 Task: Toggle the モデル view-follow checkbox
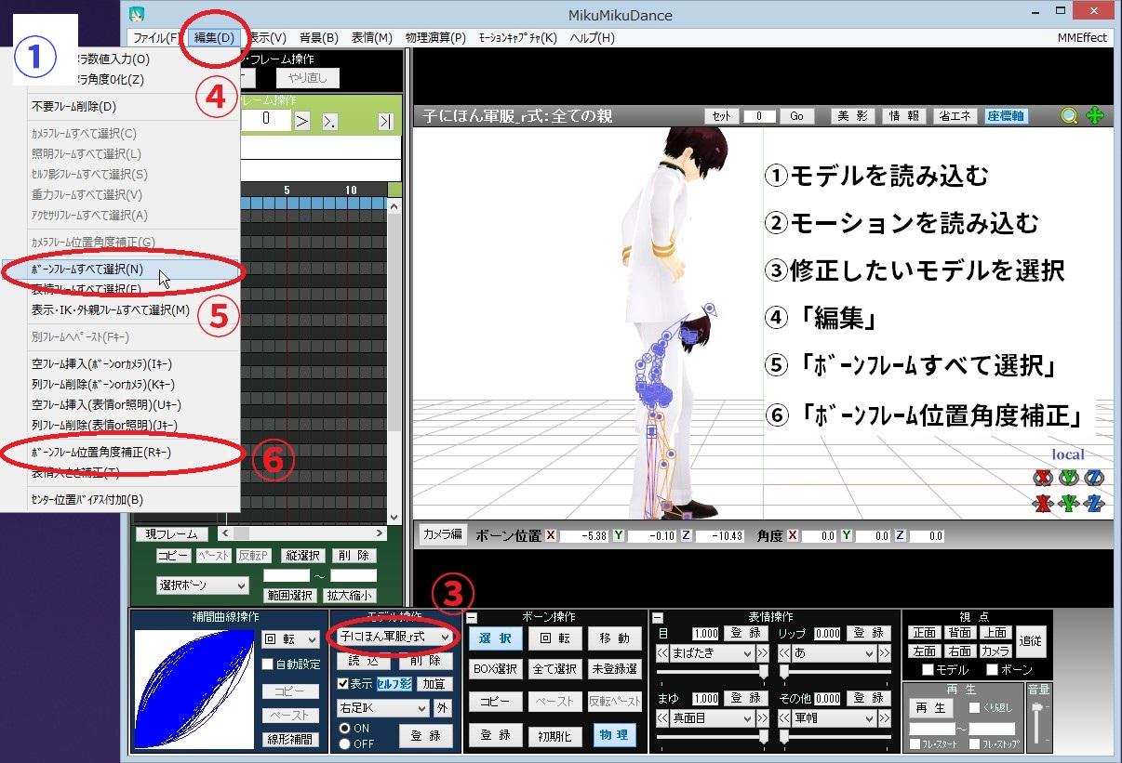click(928, 670)
